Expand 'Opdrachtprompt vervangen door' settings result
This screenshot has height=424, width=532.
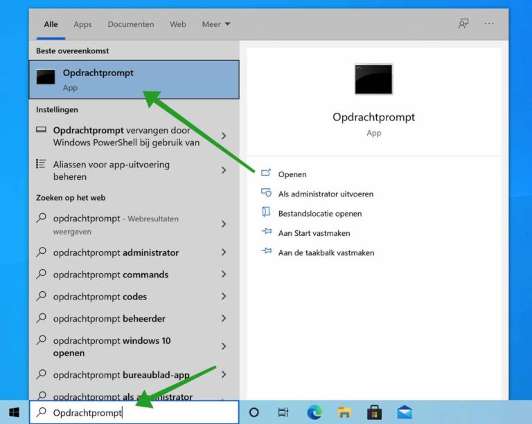[x=224, y=136]
